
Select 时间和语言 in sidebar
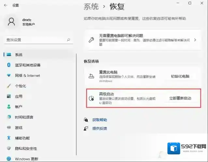[24, 117]
